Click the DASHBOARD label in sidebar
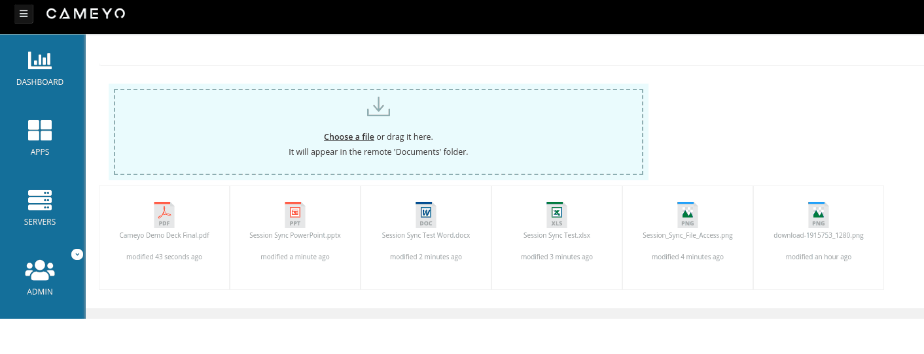Screen dimensions: 924x354 coord(40,82)
